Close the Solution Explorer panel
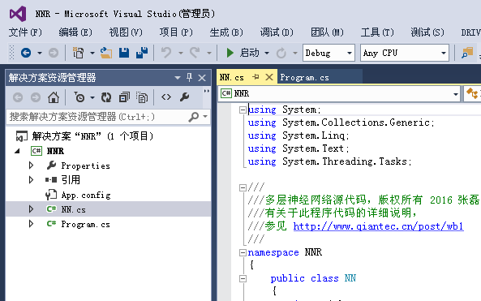 [202, 78]
